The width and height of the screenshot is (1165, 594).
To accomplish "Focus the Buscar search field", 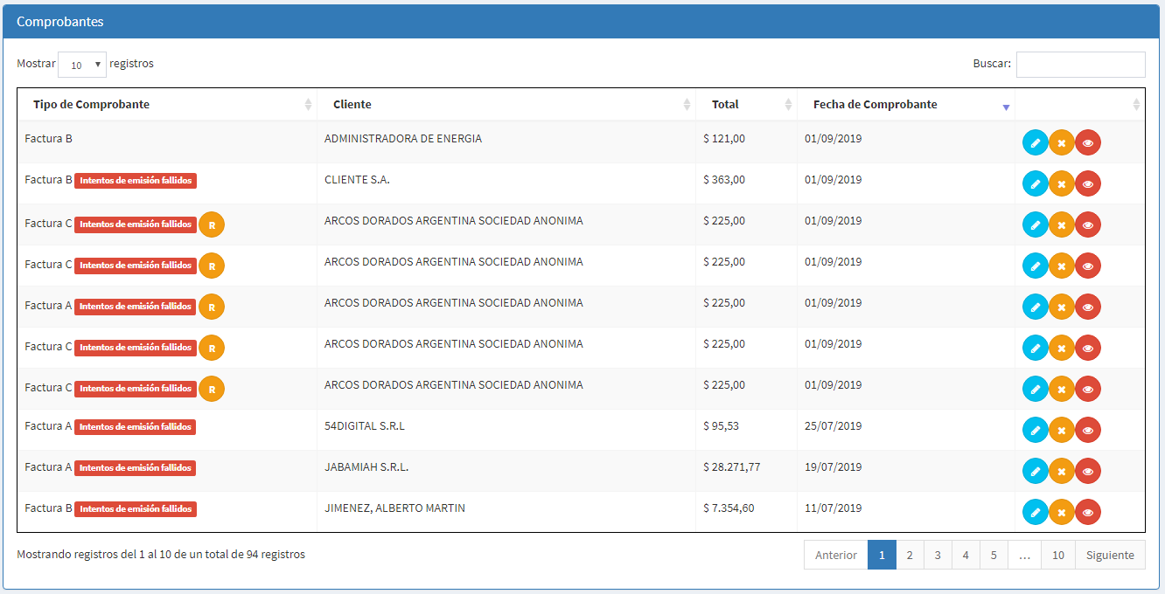I will point(1080,65).
